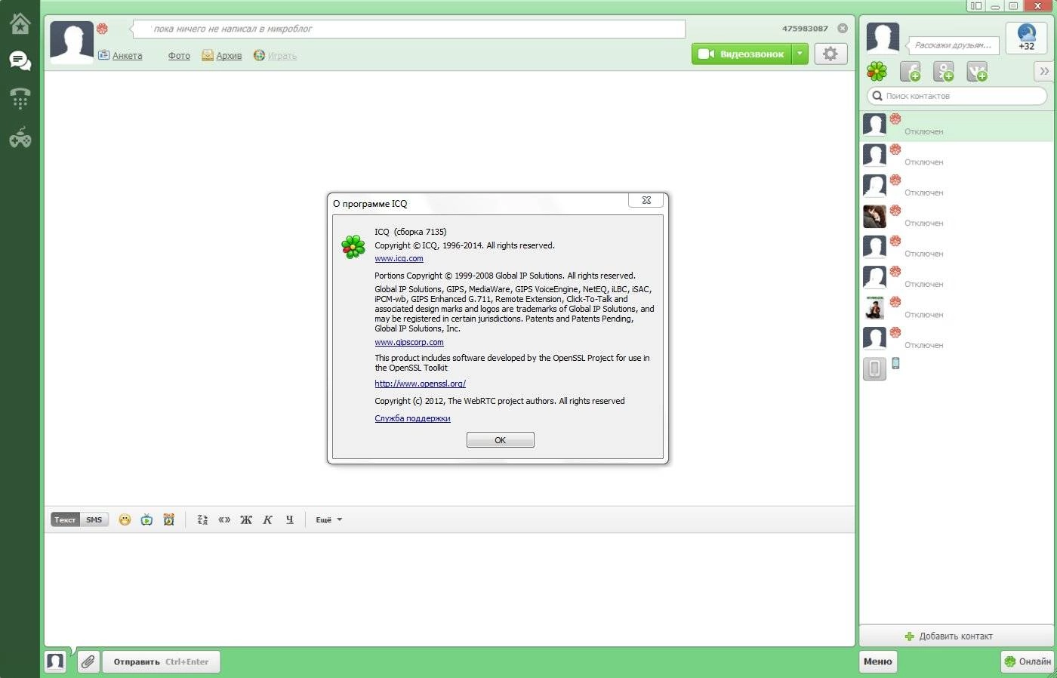The height and width of the screenshot is (678, 1057).
Task: Open the home feed from left sidebar
Action: point(20,23)
